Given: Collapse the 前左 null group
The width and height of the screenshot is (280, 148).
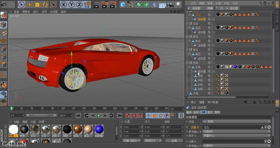Looking at the screenshot, I should 187,50.
